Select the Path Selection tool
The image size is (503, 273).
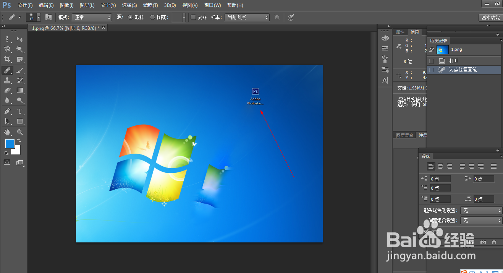[x=7, y=121]
